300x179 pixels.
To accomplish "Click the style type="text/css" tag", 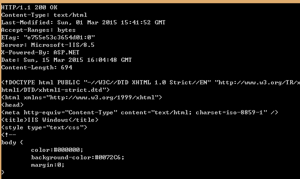I will click(x=44, y=127).
